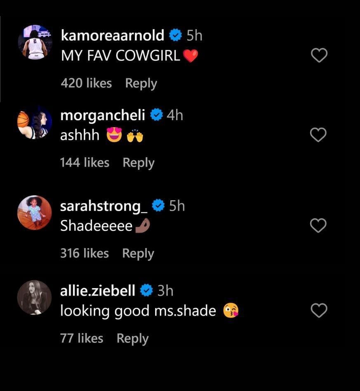Like kamoreaarnold's comment with the heart
The height and width of the screenshot is (391, 360).
coord(319,55)
